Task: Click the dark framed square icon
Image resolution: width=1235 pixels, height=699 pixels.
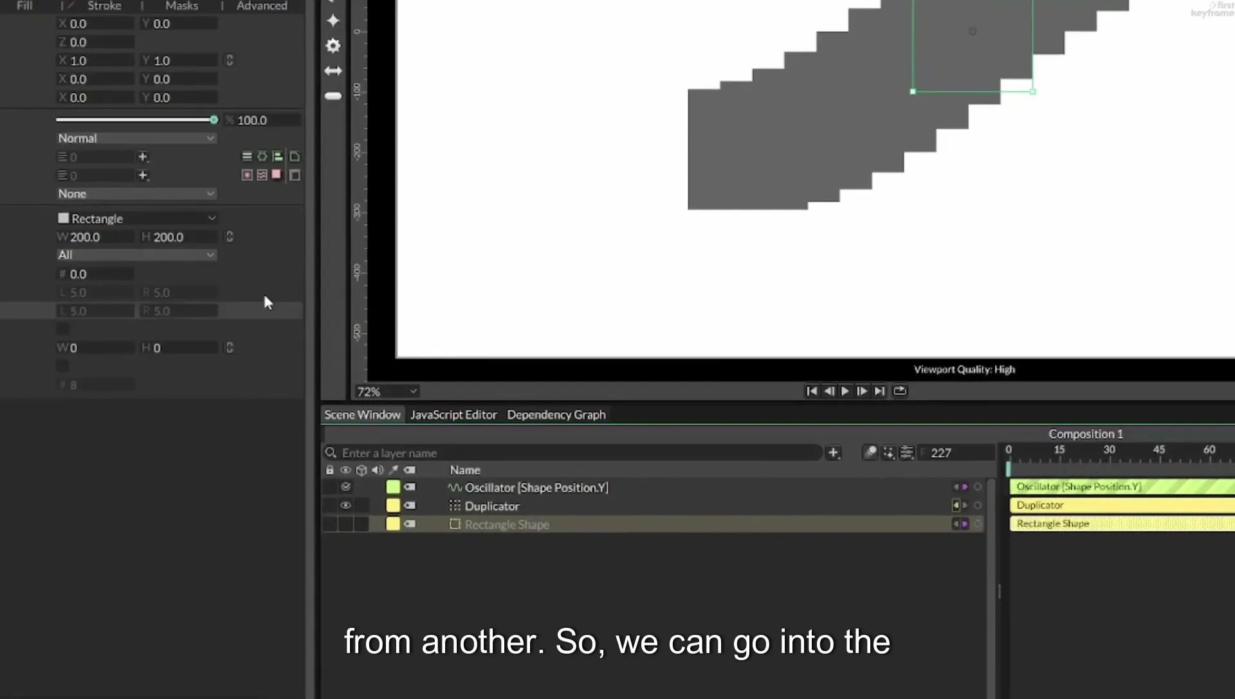Action: pyautogui.click(x=295, y=175)
